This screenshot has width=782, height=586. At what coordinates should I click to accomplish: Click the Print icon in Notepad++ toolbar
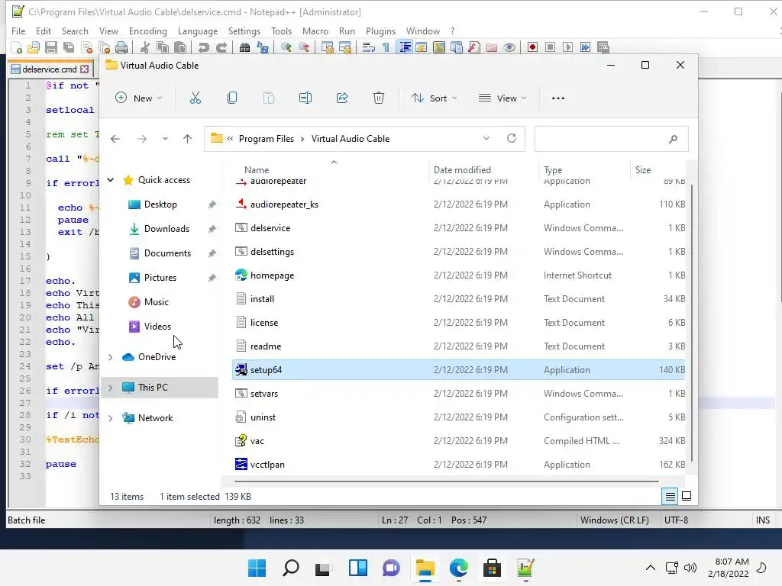(121, 47)
